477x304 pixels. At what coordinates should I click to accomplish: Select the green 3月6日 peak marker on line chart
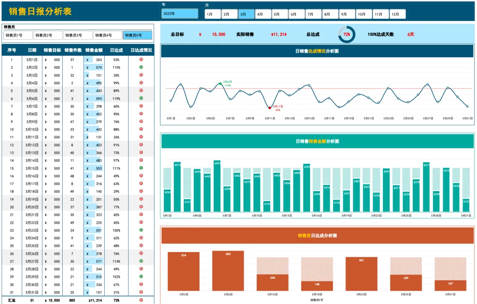(220, 83)
